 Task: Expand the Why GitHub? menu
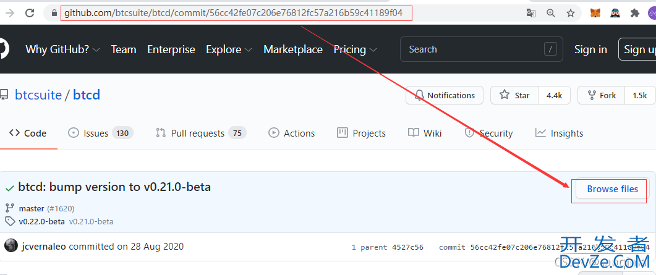[62, 49]
